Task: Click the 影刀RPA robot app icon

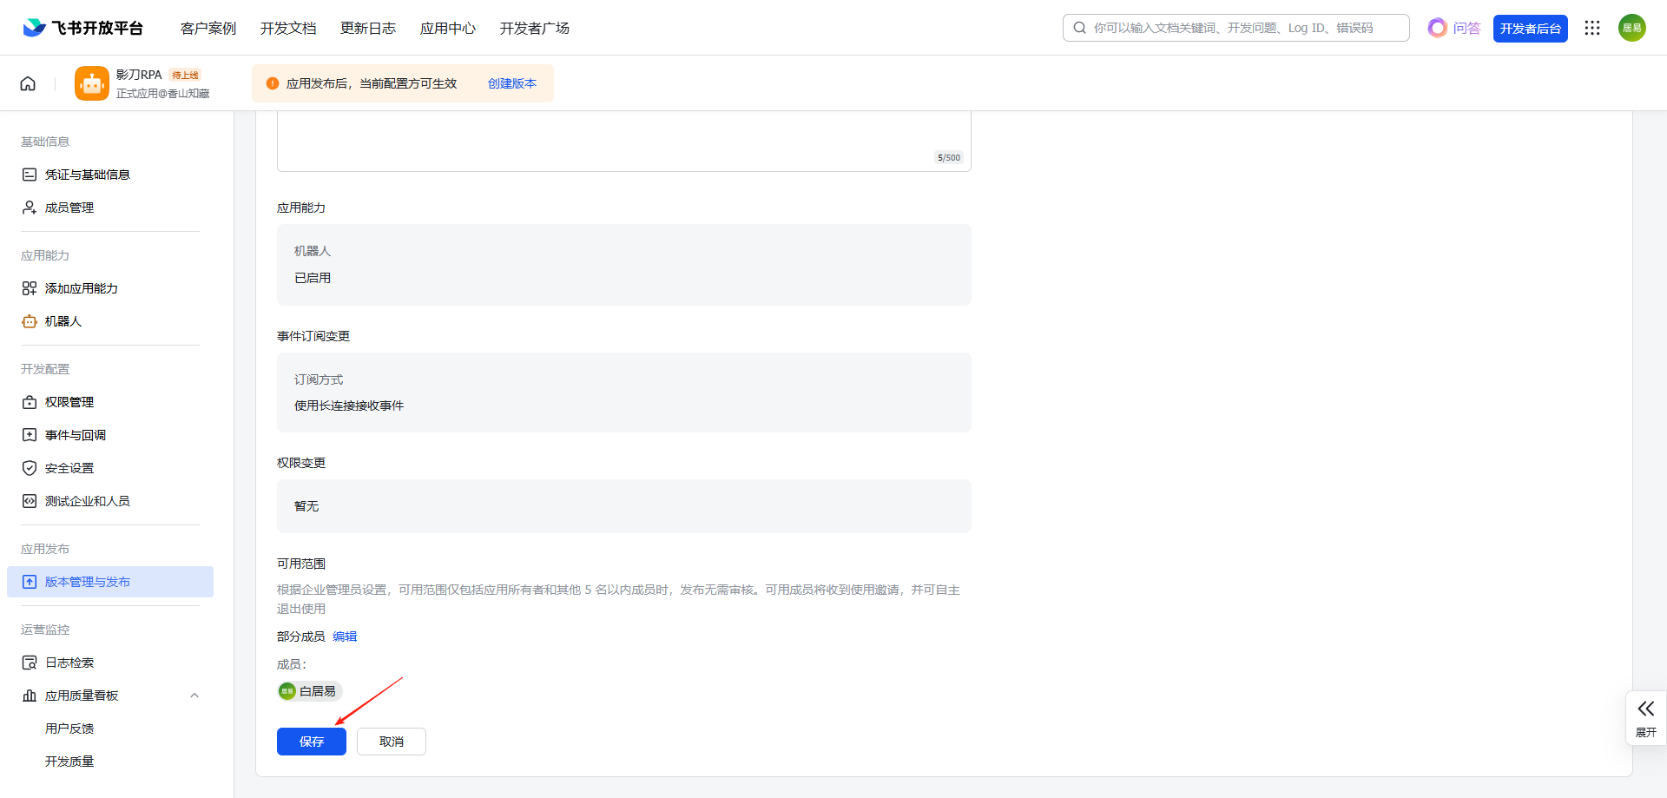Action: pos(91,83)
